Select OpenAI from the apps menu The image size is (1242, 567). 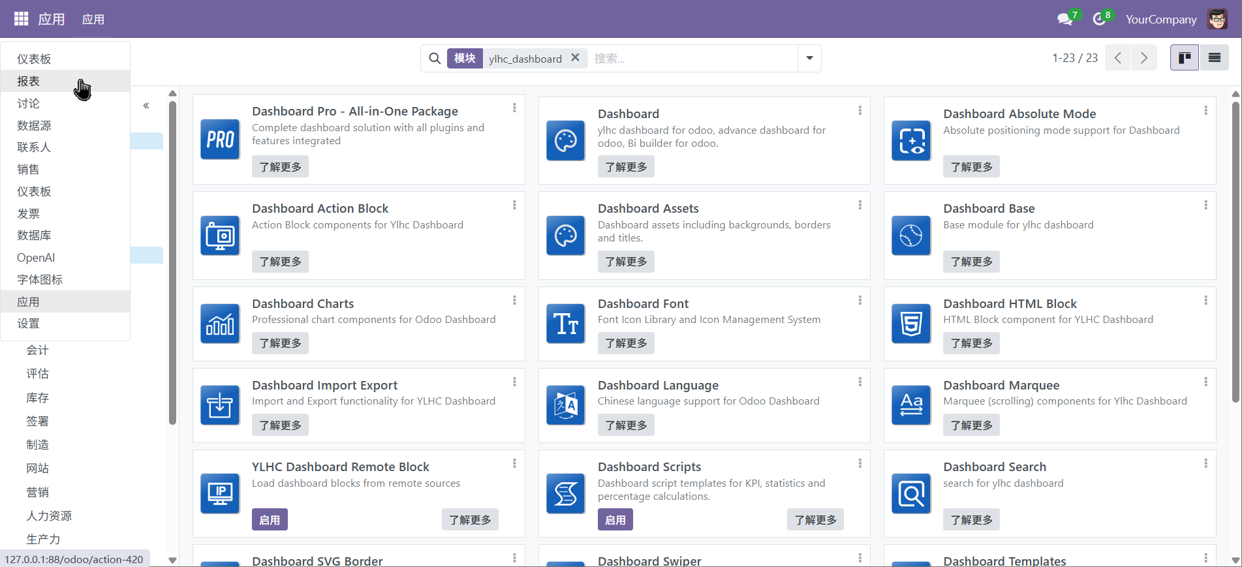point(36,258)
